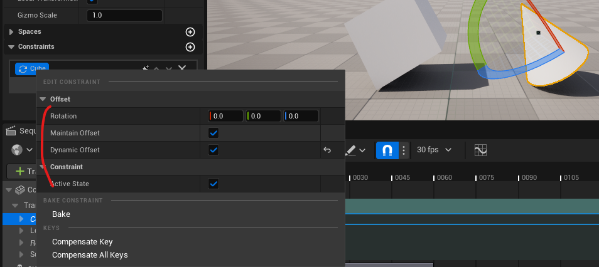Open the globe world dropdown in Sequencer
The width and height of the screenshot is (599, 267).
[21, 150]
